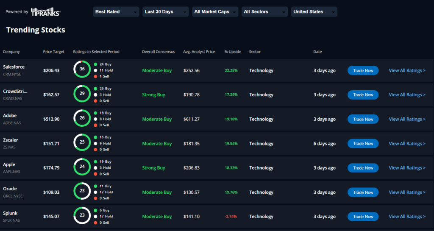
Task: Sort by the Price Target column header
Action: [x=54, y=52]
